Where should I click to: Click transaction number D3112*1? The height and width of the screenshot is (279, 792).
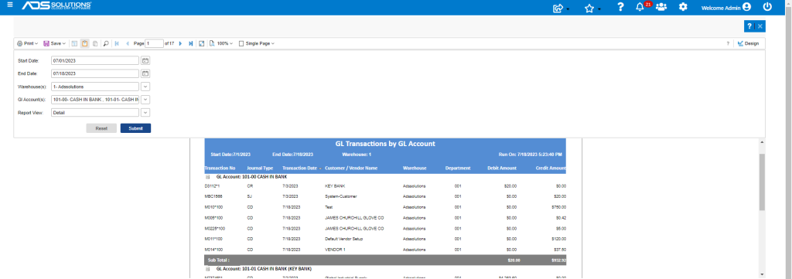(212, 186)
